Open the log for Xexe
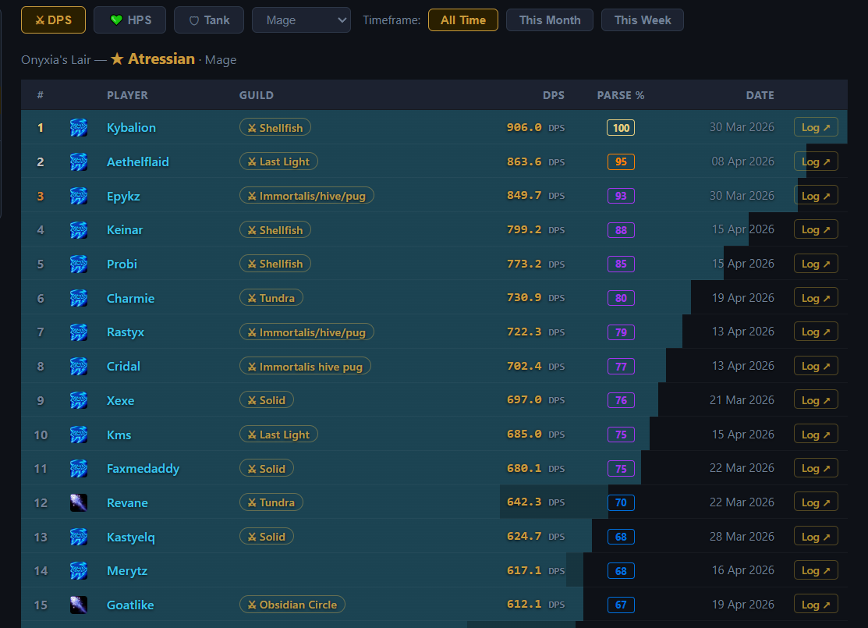Screen dimensions: 868x628 click(x=816, y=400)
